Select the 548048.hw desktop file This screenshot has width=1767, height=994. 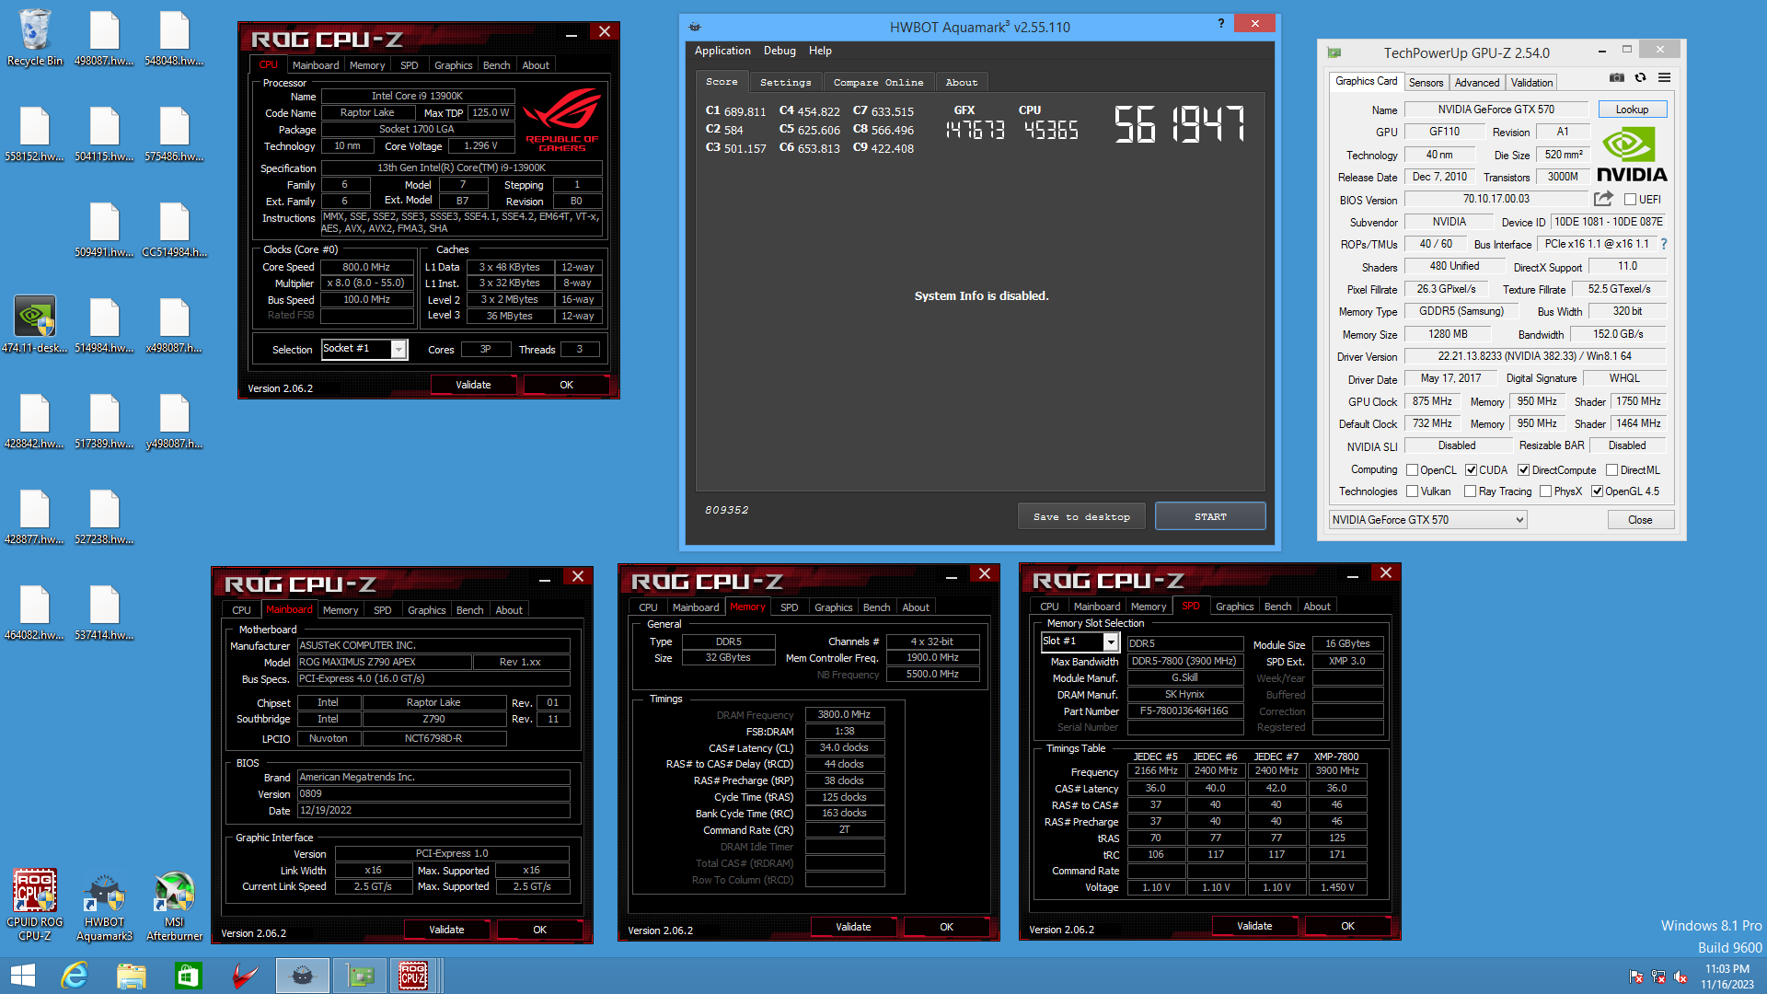(x=174, y=39)
